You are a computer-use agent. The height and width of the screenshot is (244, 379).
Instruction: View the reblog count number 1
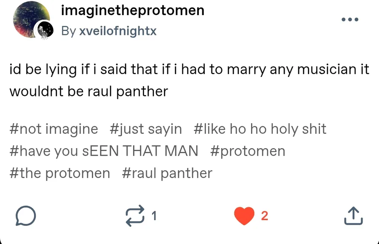(x=154, y=216)
